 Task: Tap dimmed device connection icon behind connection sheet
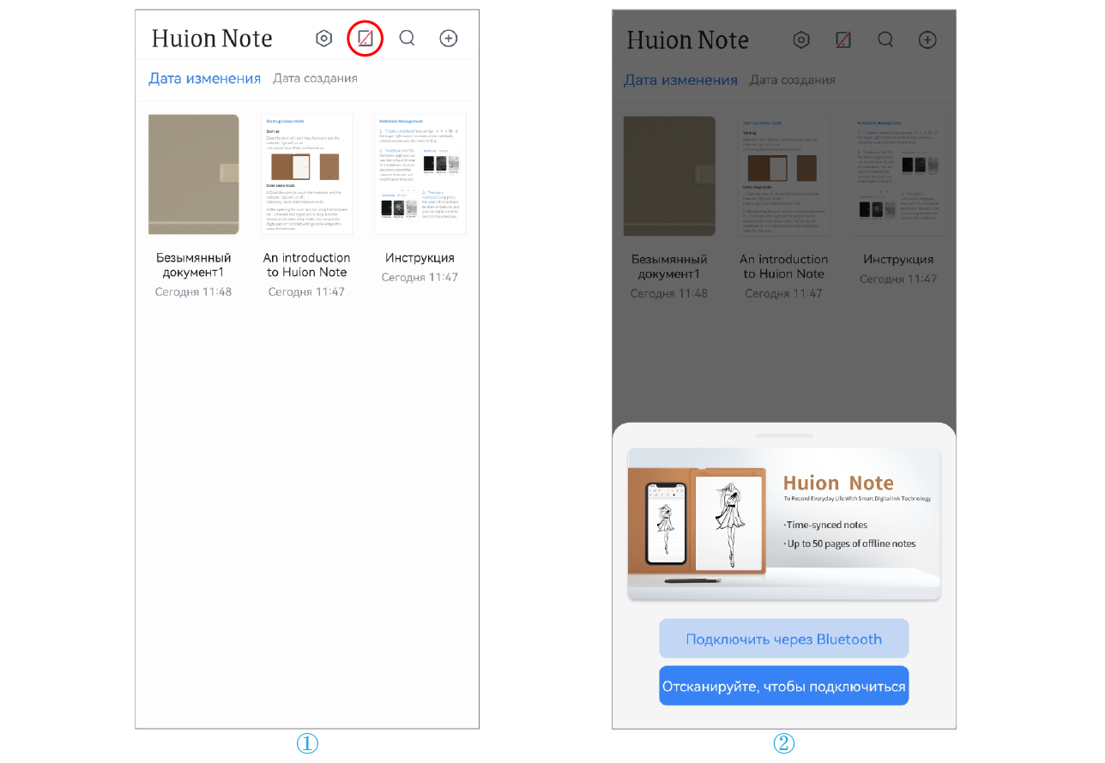pos(842,39)
